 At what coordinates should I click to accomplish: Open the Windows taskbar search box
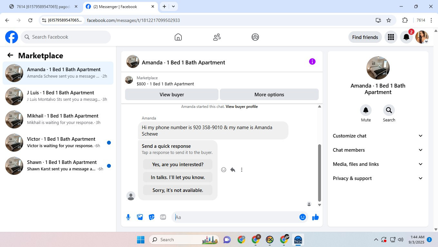(x=184, y=240)
